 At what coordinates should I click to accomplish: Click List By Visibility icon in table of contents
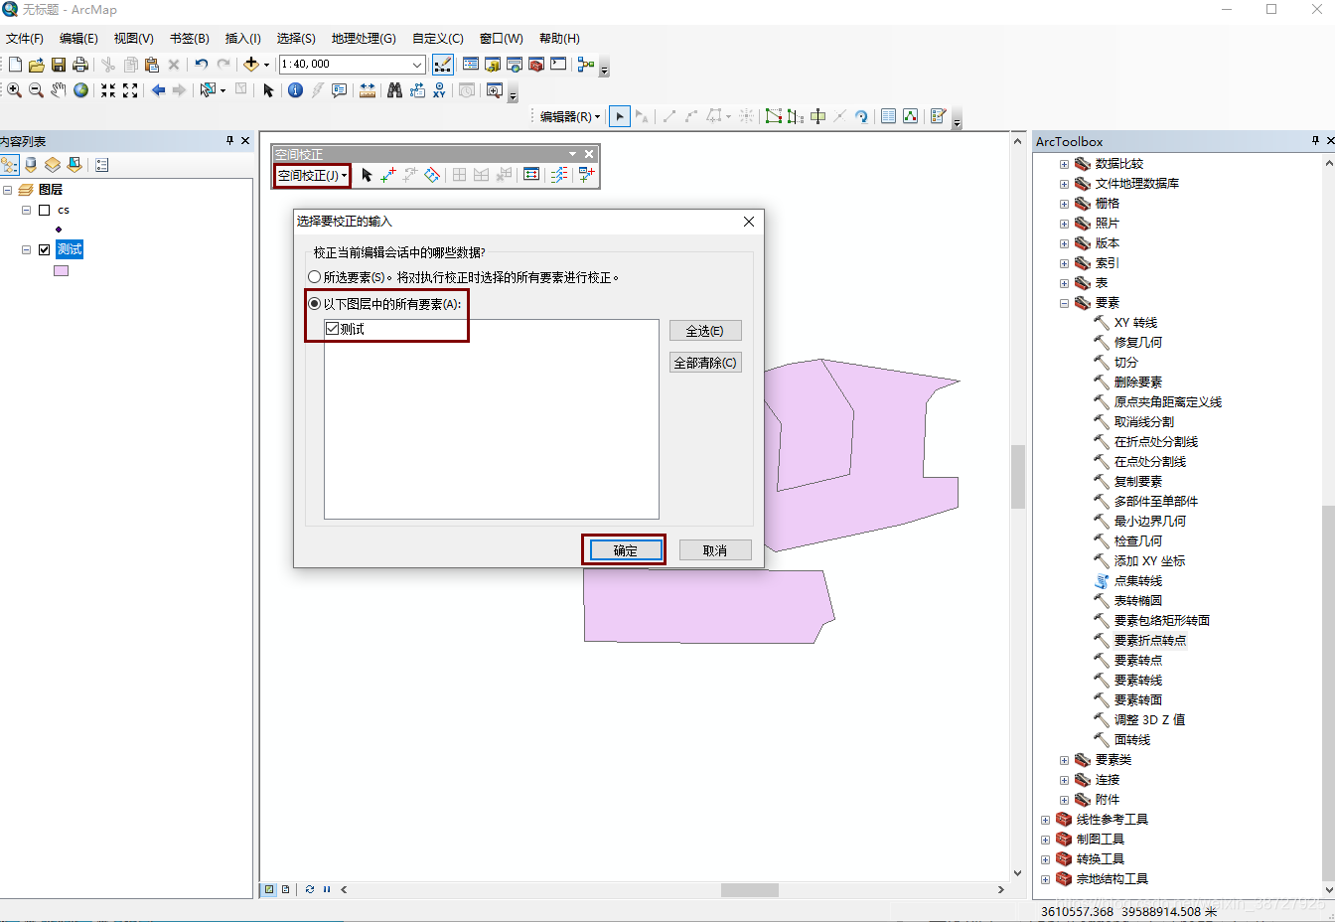(53, 165)
